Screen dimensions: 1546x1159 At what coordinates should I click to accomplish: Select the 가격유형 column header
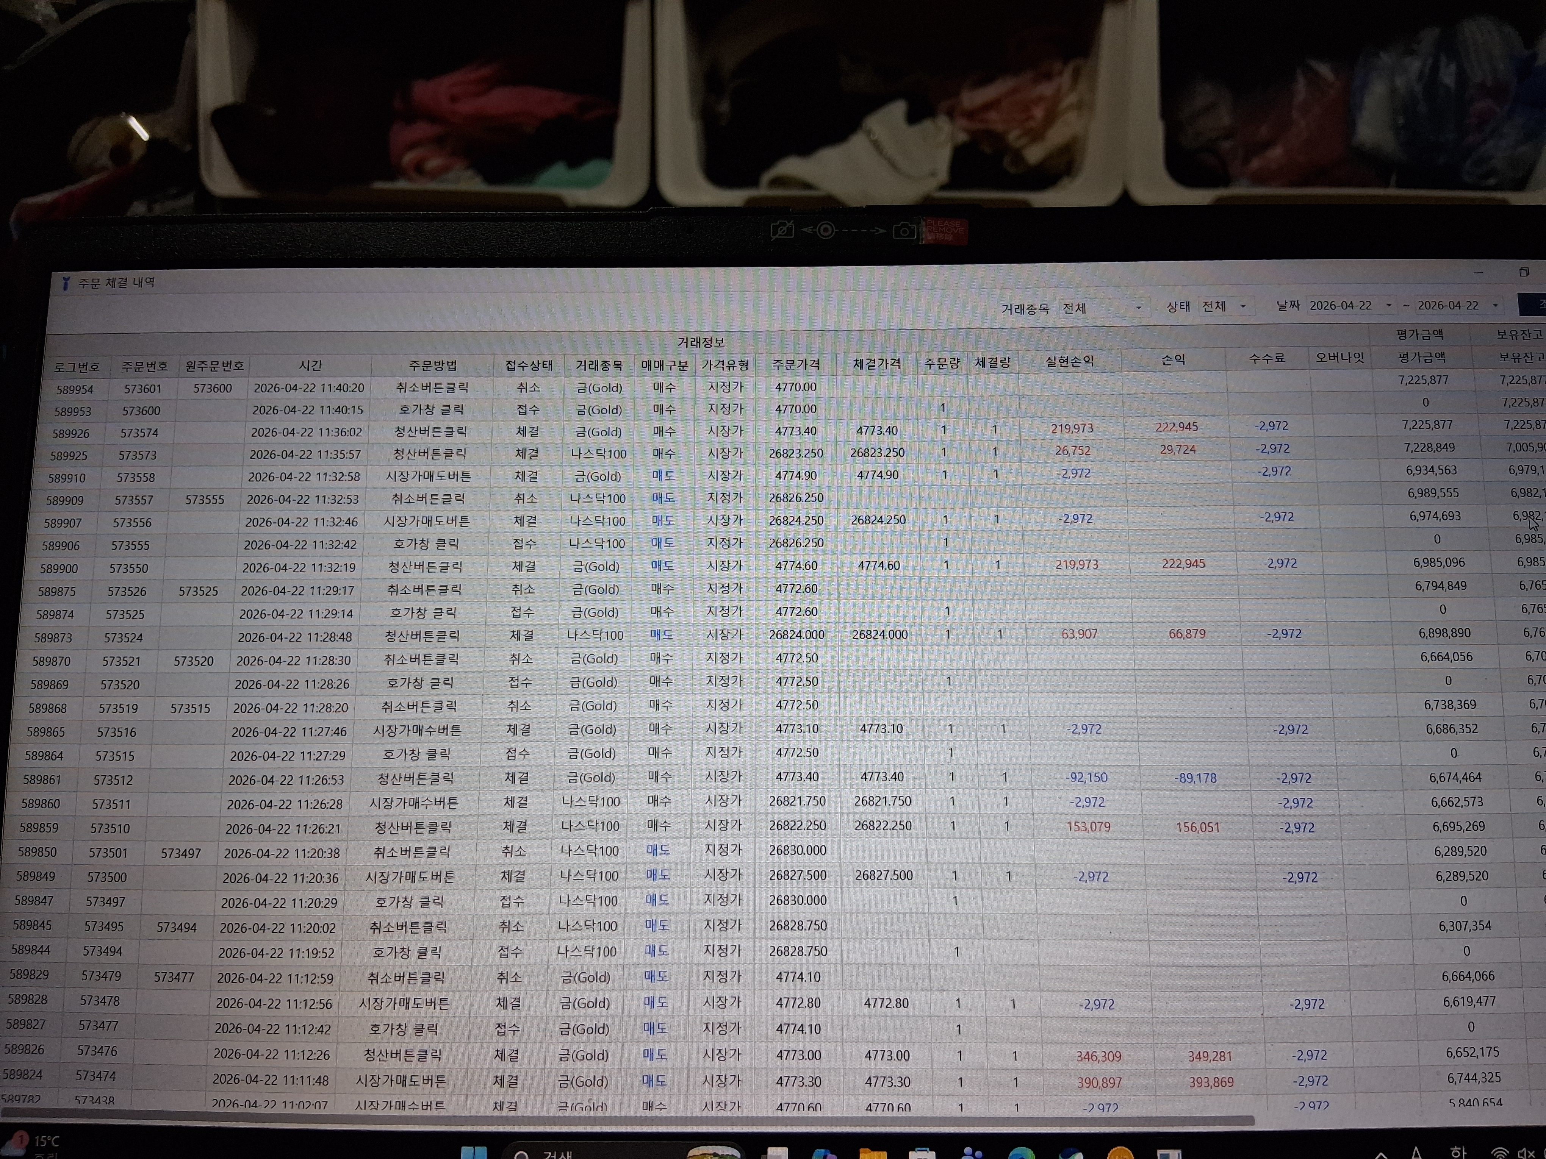(x=725, y=364)
